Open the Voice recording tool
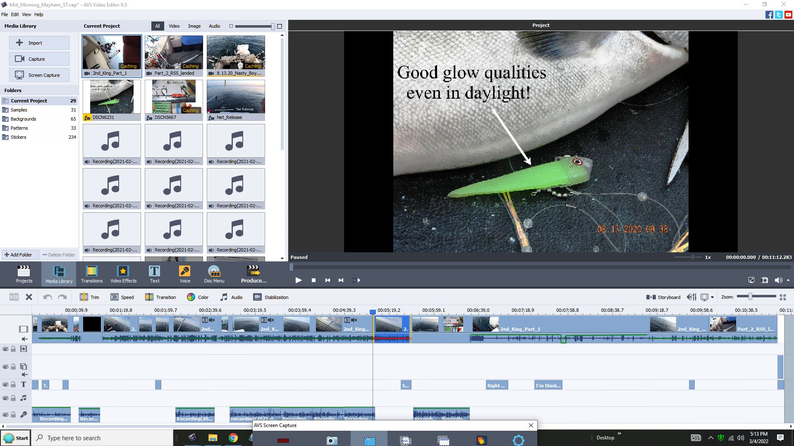The height and width of the screenshot is (446, 794). pyautogui.click(x=185, y=274)
